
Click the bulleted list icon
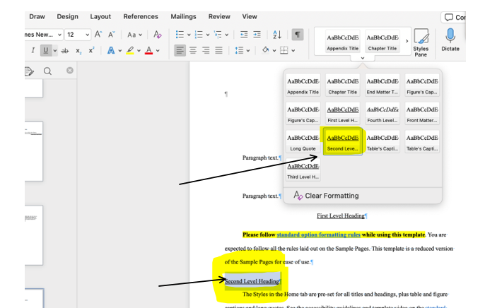pyautogui.click(x=180, y=34)
